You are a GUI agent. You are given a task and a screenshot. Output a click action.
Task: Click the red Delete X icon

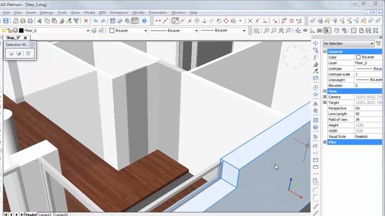point(85,21)
